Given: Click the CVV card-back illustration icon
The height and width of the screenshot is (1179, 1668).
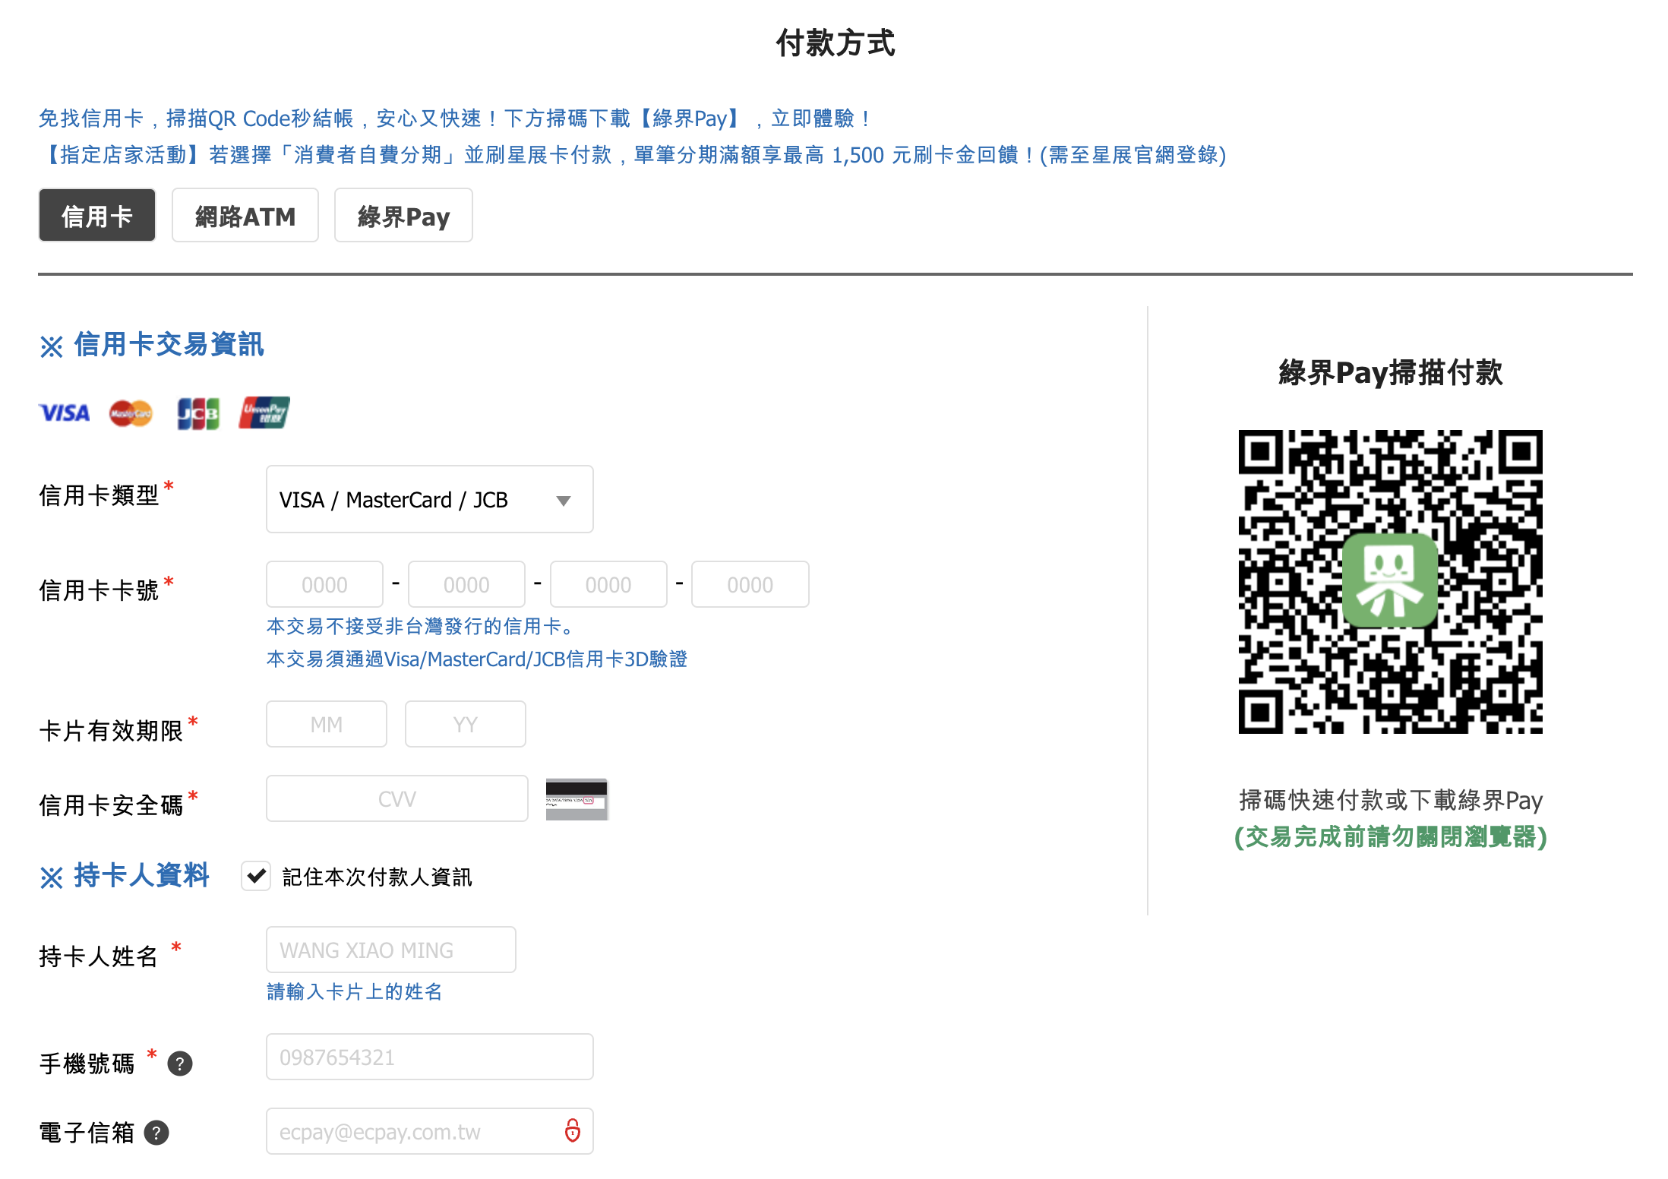Looking at the screenshot, I should coord(577,799).
